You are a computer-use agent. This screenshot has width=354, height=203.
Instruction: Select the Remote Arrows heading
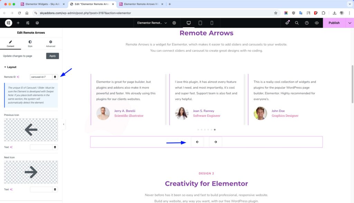206,33
